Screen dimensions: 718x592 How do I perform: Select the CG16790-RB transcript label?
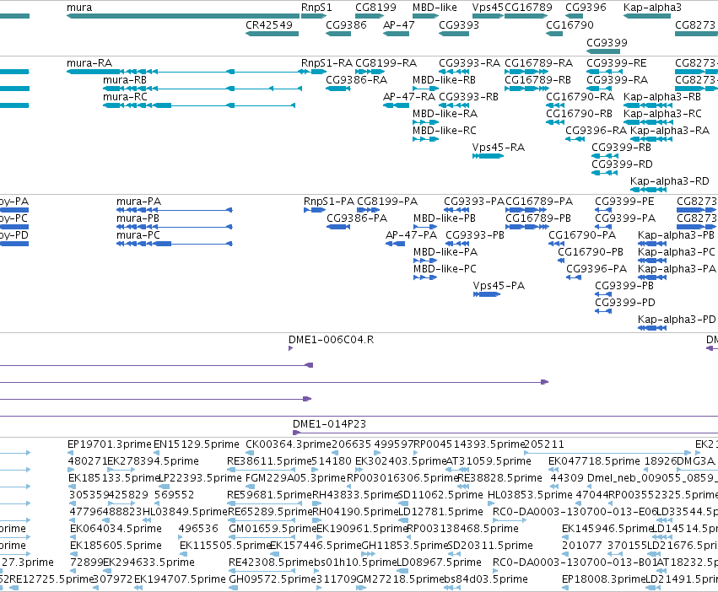click(x=579, y=114)
